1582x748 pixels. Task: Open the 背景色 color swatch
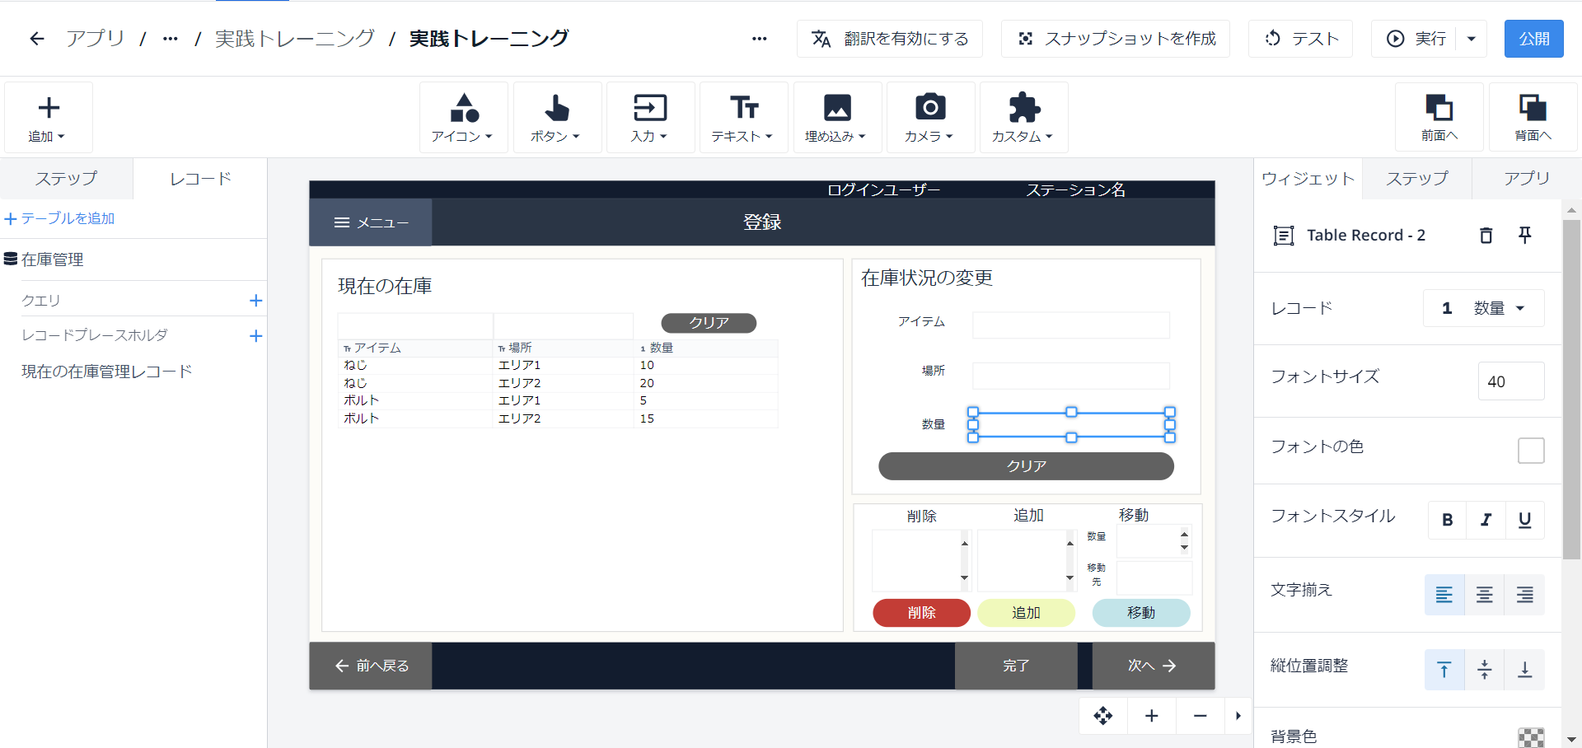(1531, 738)
